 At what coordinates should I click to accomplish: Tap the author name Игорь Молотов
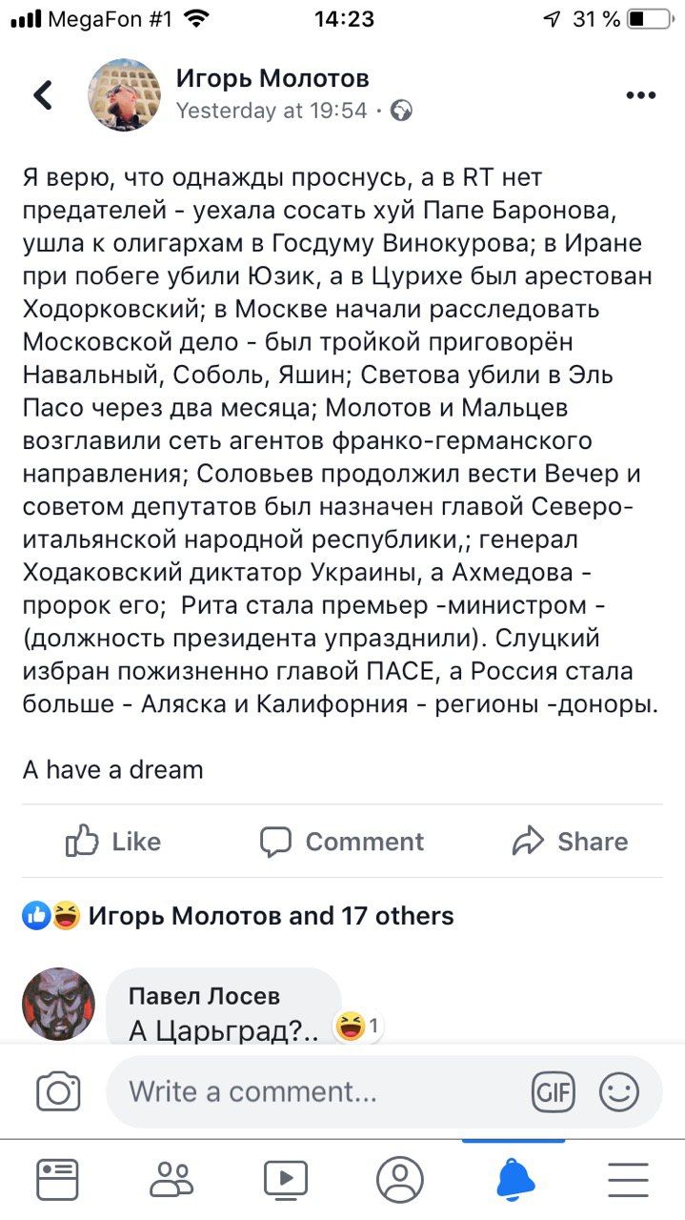point(272,78)
